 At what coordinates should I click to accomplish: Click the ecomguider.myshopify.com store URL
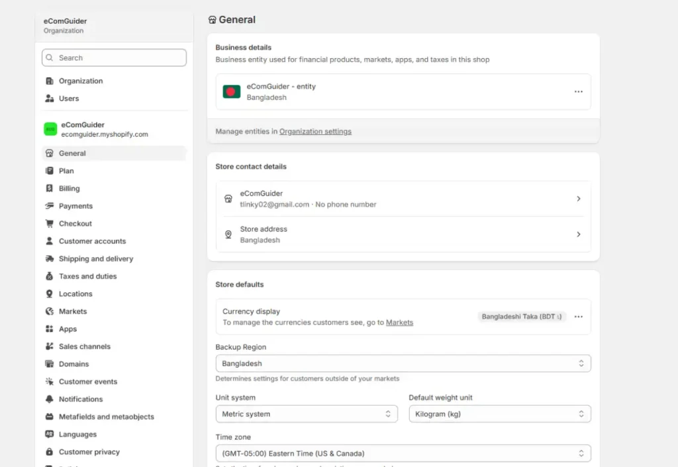click(x=105, y=134)
